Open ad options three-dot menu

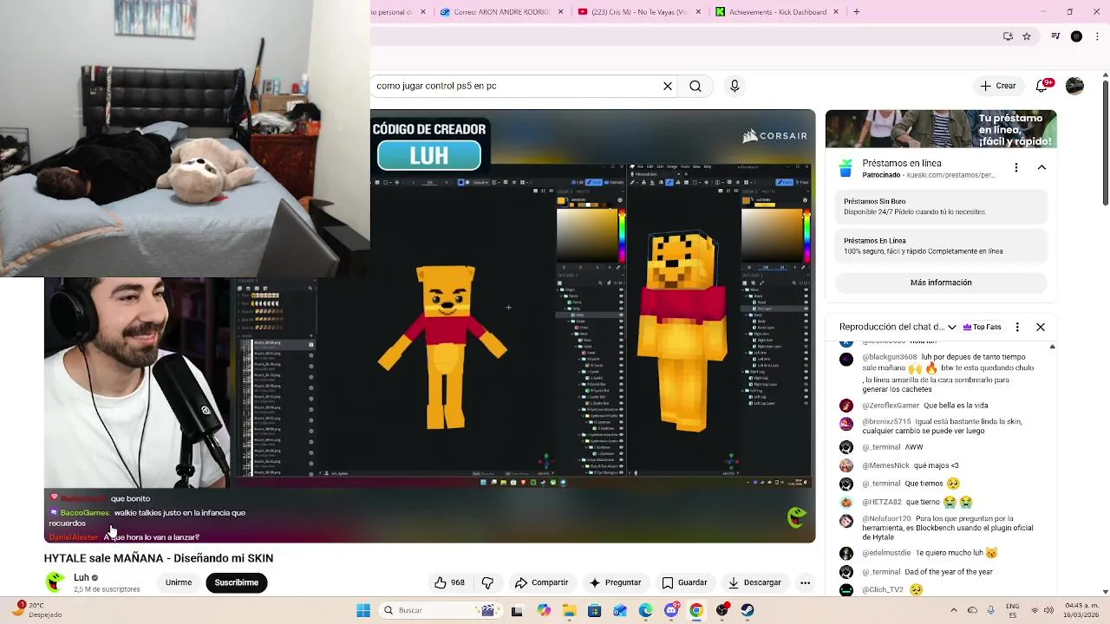tap(1016, 167)
